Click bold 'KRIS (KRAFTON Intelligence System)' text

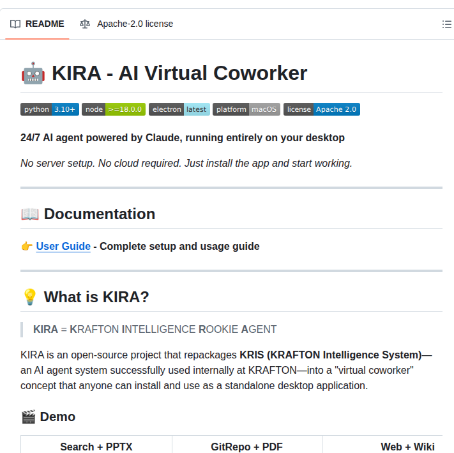[x=331, y=355]
